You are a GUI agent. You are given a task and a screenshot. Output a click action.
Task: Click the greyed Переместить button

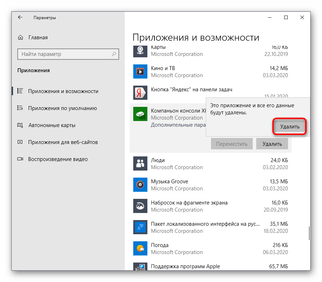[232, 144]
